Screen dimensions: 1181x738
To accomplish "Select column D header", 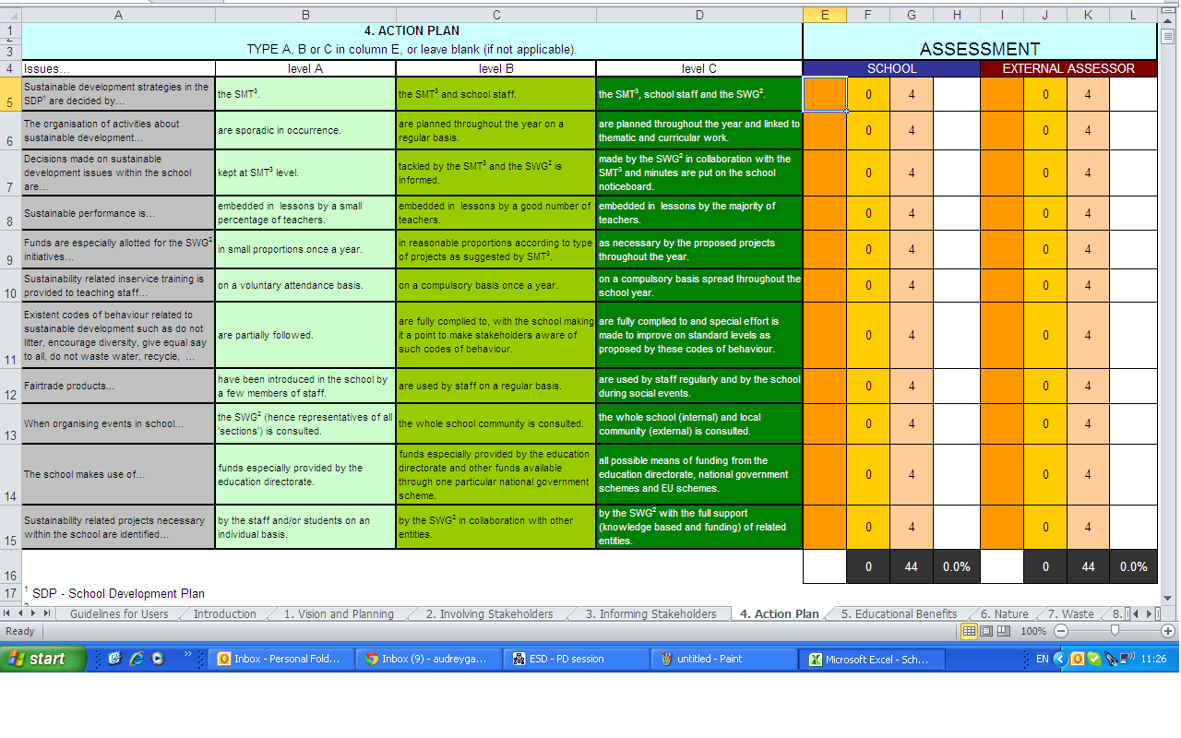I will click(698, 15).
